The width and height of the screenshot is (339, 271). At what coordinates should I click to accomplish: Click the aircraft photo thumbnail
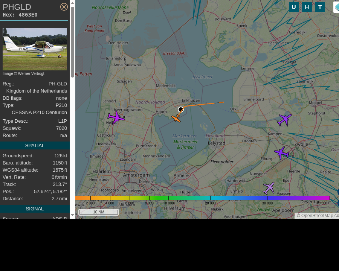point(35,49)
